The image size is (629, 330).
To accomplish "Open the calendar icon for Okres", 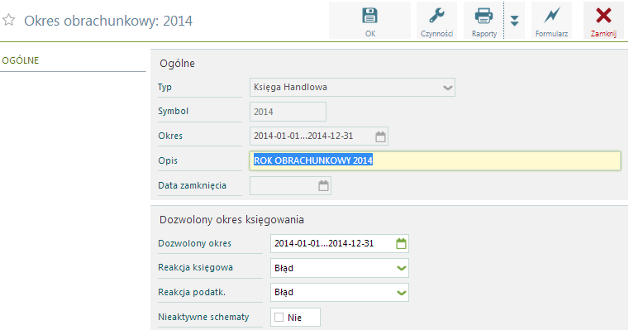I will tap(380, 137).
